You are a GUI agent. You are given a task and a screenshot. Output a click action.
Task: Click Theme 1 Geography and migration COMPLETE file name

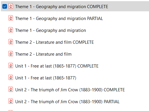tap(62, 7)
